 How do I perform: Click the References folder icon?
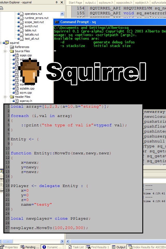[12, 47]
